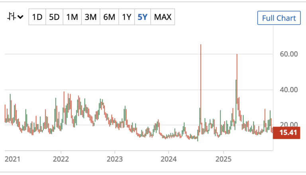Click the 2023 x-axis year label
This screenshot has height=175, width=306.
[x=114, y=159]
